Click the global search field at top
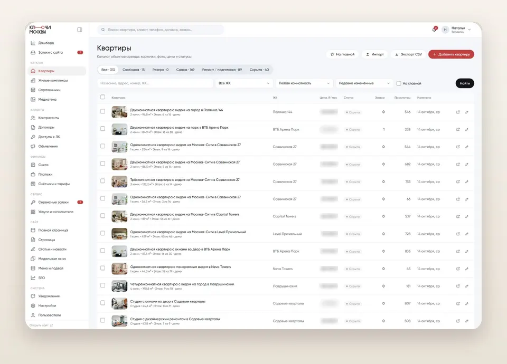 161,30
